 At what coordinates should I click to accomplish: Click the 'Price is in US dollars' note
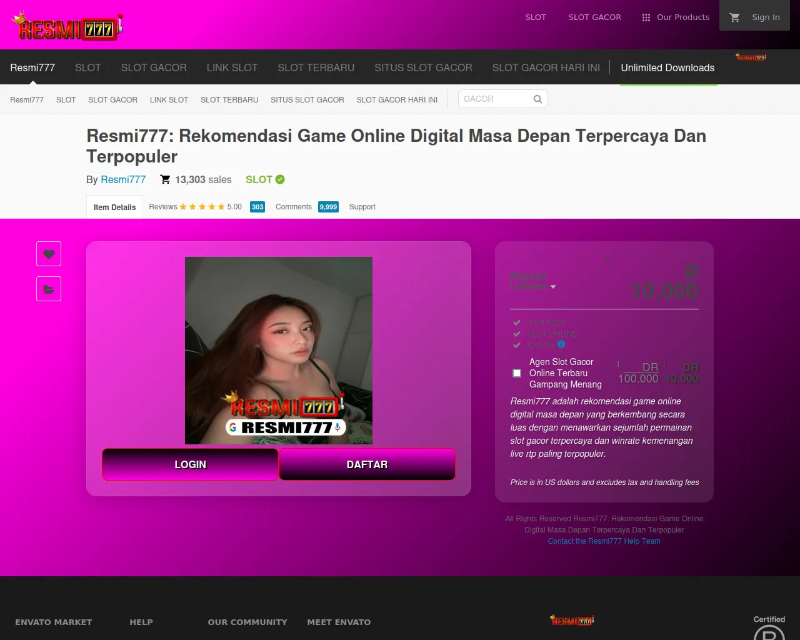[x=604, y=482]
